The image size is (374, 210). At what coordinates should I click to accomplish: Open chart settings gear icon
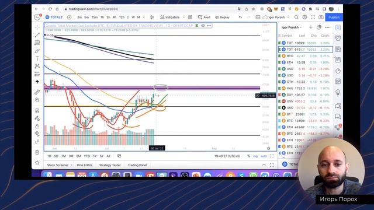[x=304, y=17]
